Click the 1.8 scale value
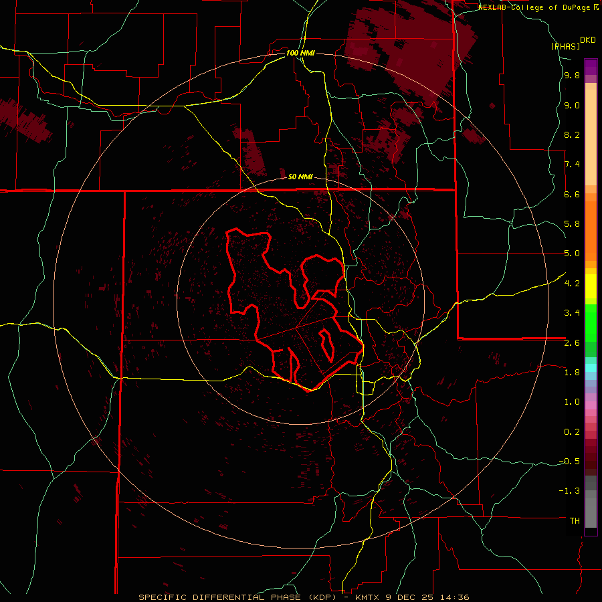 (x=572, y=373)
